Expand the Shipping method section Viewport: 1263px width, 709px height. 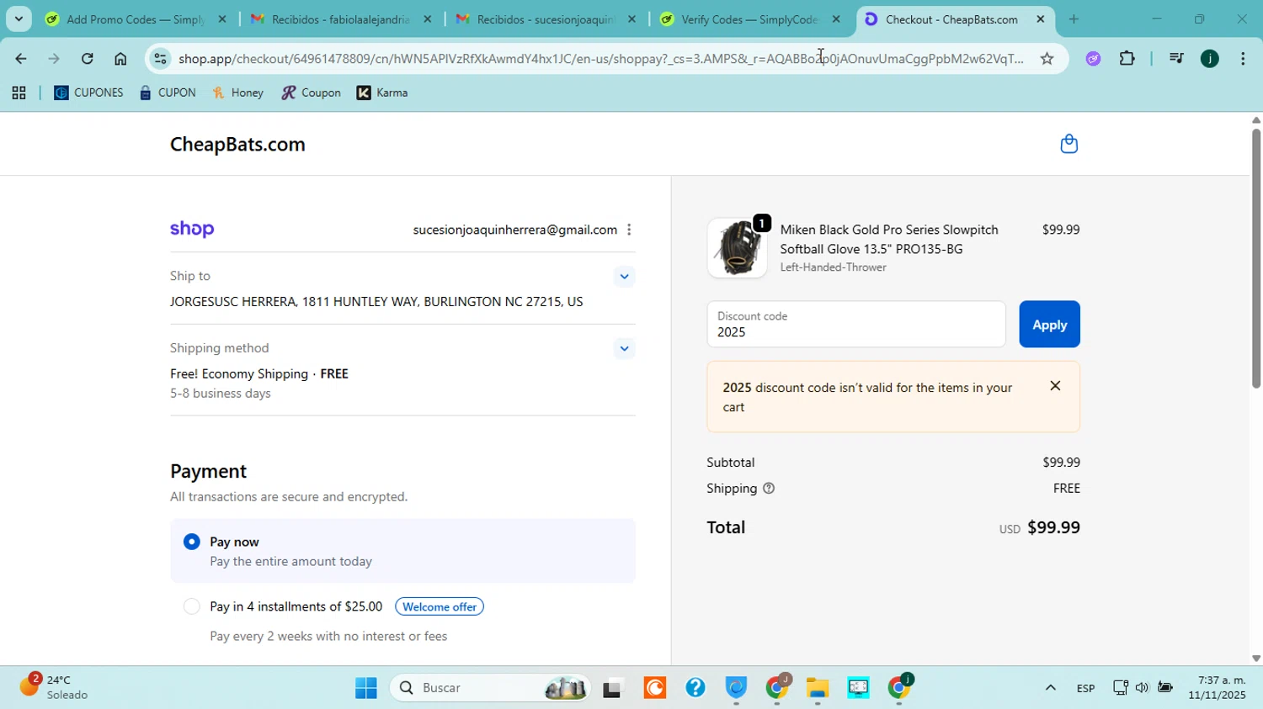click(x=624, y=349)
